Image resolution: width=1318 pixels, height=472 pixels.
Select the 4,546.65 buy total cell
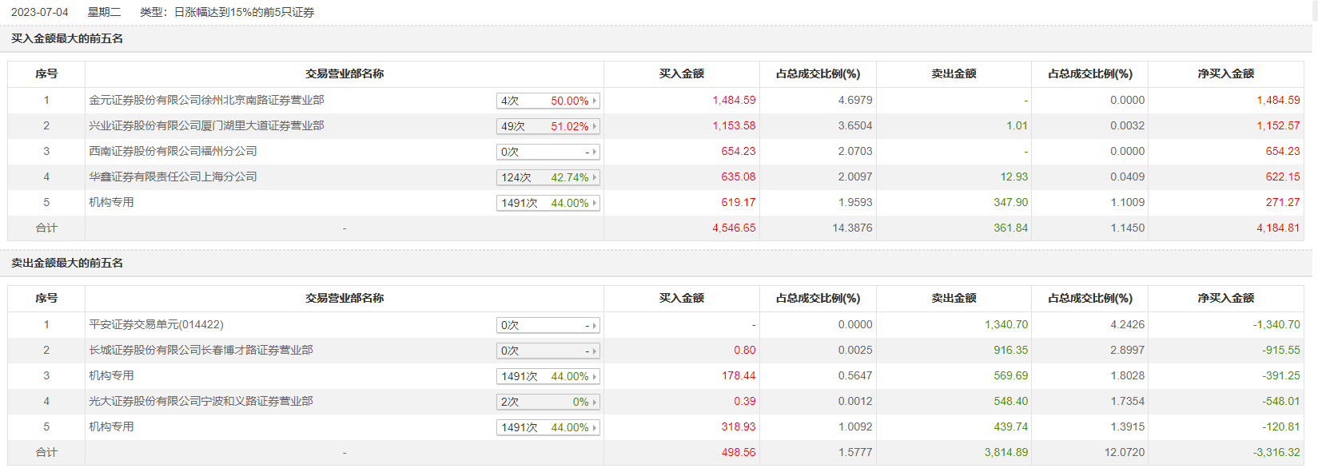(734, 228)
